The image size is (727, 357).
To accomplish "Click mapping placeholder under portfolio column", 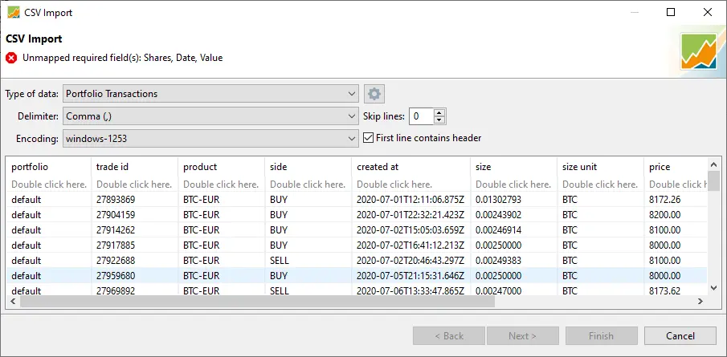I will point(49,185).
